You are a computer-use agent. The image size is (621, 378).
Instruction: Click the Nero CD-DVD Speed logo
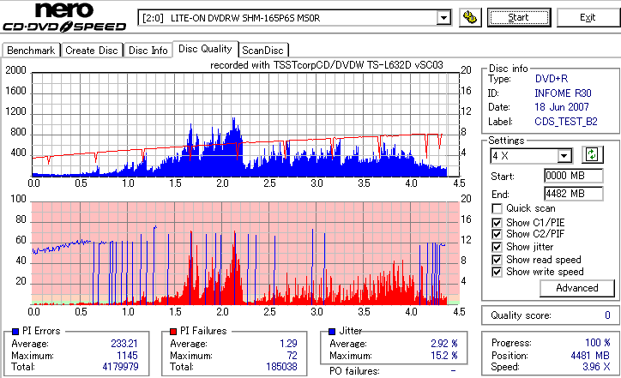(x=64, y=17)
